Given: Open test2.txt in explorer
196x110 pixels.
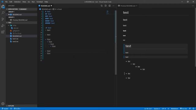Looking at the screenshot, I should [x=21, y=42].
